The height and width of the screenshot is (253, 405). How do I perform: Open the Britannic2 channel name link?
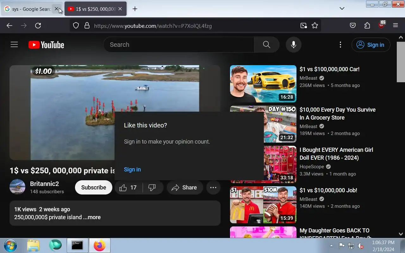[44, 184]
